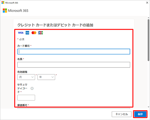Close the Microsoft 365 dialog window
The width and height of the screenshot is (150, 120).
[147, 3]
